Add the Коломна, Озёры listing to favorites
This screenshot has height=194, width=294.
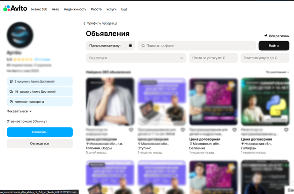pos(131,130)
